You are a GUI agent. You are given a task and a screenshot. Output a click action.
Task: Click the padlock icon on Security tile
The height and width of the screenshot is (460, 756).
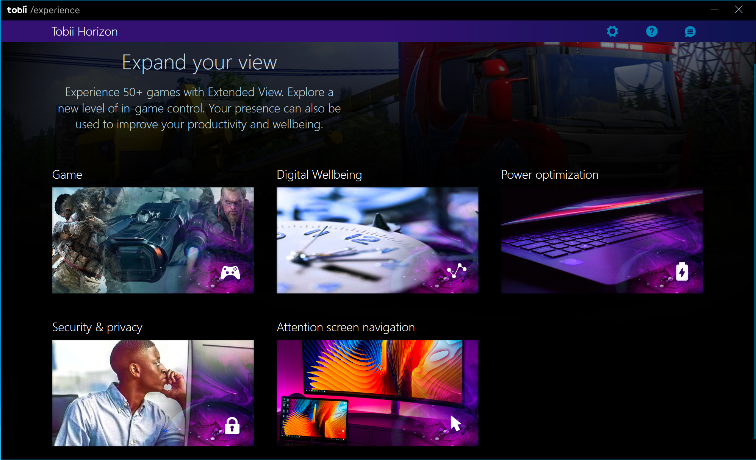point(232,426)
